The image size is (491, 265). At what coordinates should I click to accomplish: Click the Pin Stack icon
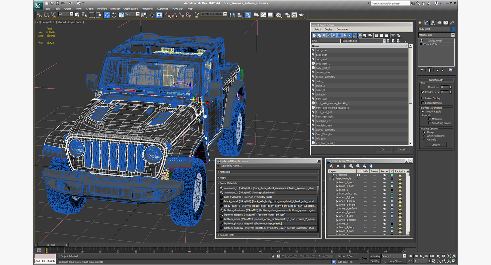(422, 70)
